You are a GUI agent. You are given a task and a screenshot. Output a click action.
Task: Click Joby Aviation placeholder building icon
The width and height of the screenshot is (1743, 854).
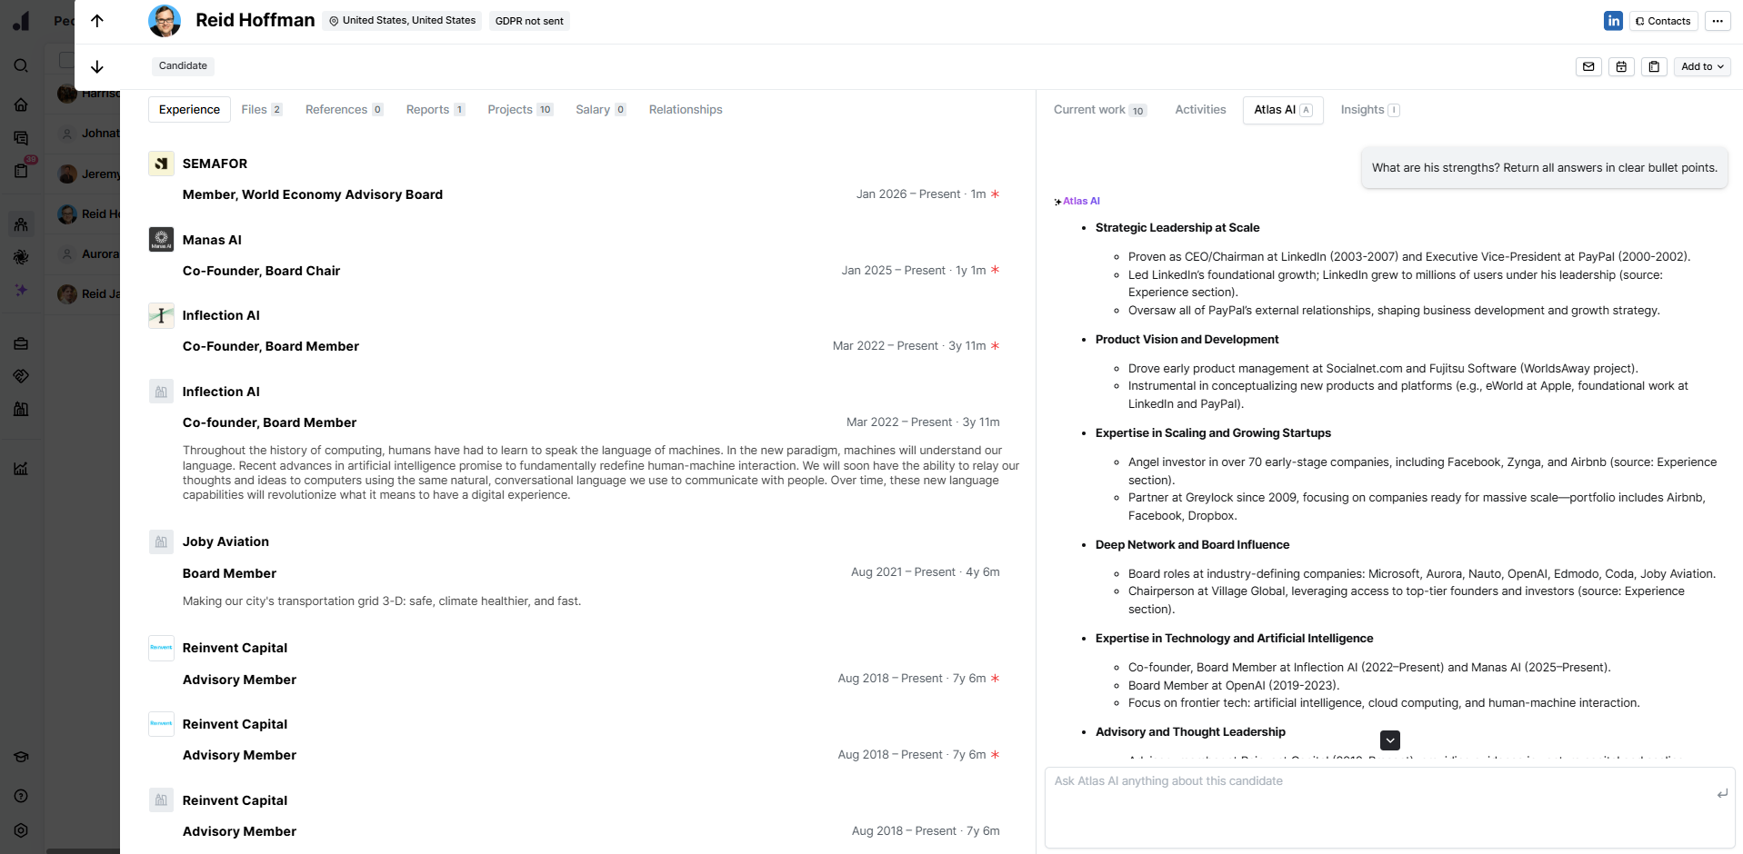click(161, 541)
